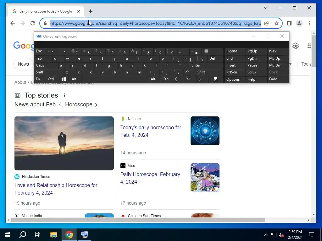Open the Vice illustrated snow thumbnail
This screenshot has width=322, height=241.
(205, 178)
